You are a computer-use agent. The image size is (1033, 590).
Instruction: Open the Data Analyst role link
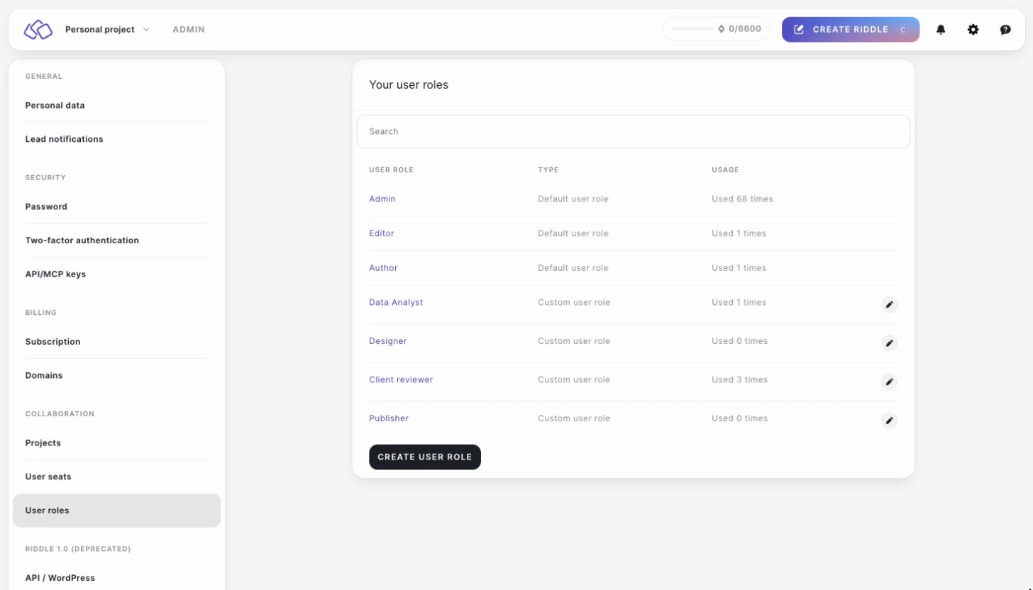[396, 303]
